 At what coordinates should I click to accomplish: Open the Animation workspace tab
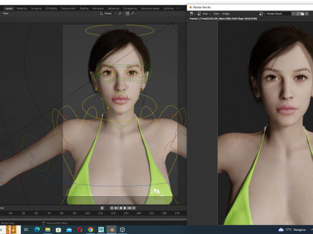pos(98,8)
